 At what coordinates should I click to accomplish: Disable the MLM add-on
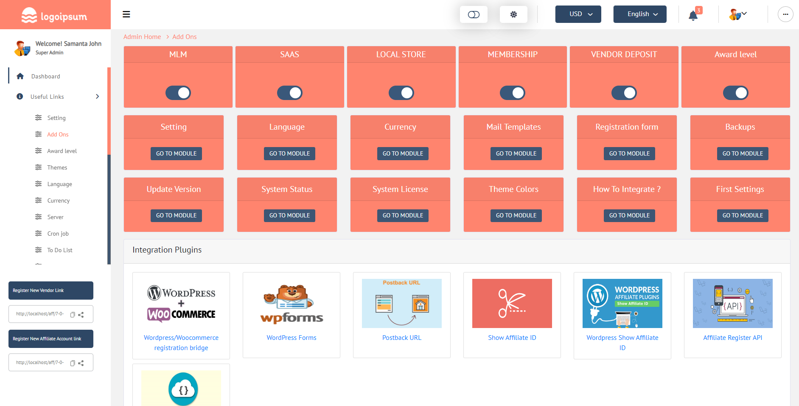[x=178, y=93]
